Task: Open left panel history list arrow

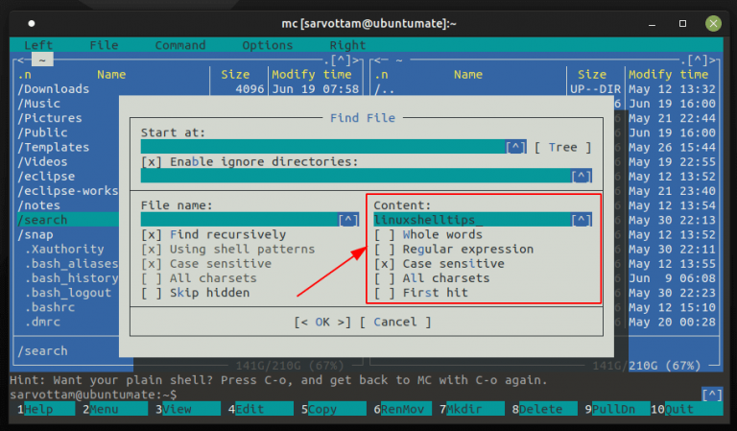Action: click(342, 60)
